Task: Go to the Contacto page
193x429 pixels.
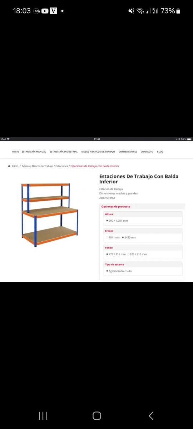Action: coord(147,152)
